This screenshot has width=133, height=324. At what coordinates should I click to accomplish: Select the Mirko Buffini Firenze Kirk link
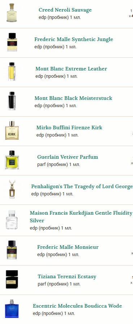pos(69,127)
